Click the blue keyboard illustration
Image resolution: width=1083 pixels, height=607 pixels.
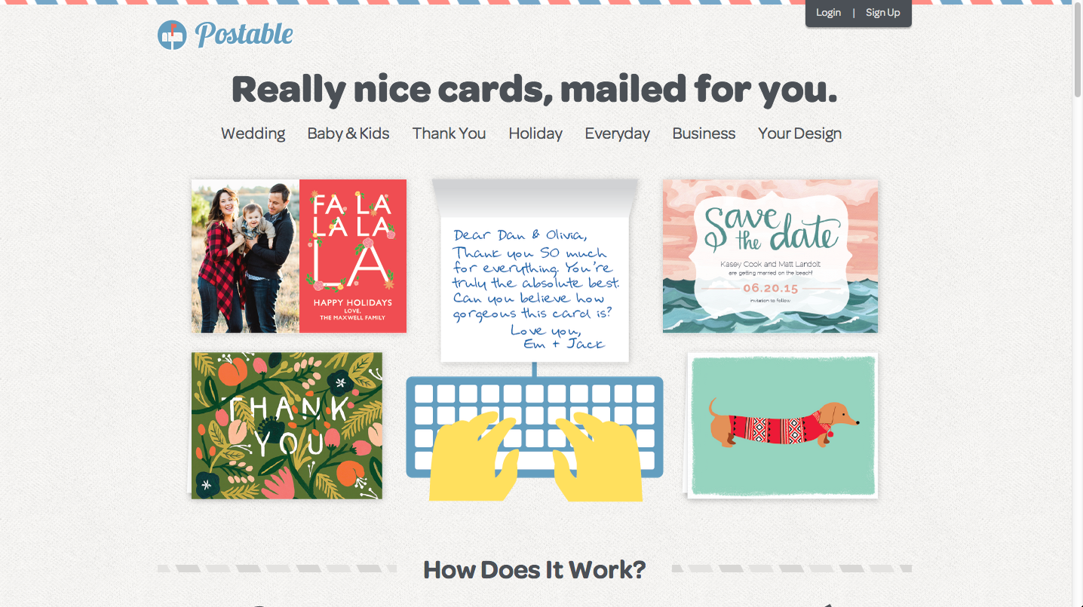(x=535, y=428)
